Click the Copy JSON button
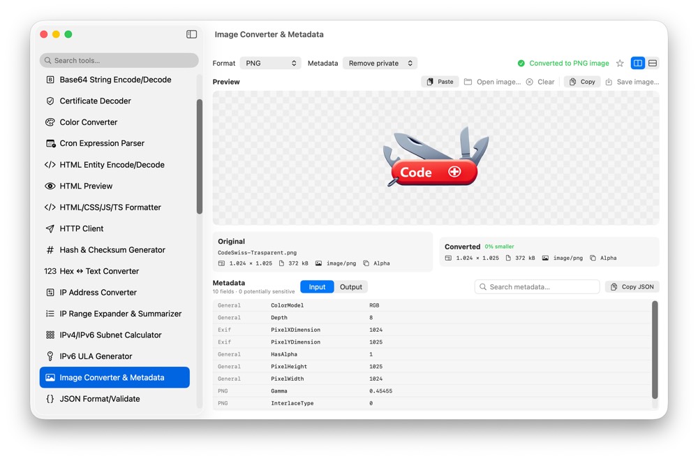 tap(632, 287)
